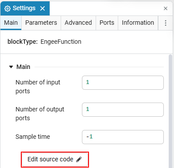
Task: Collapse the Main section triangle
Action: coord(11,67)
